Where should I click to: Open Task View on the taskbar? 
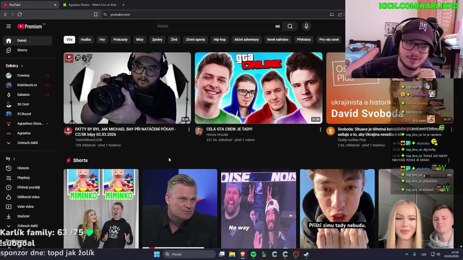point(222,254)
